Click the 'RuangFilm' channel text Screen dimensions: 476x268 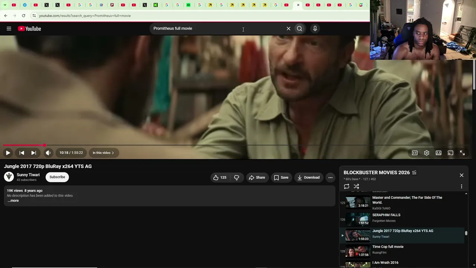(x=379, y=253)
